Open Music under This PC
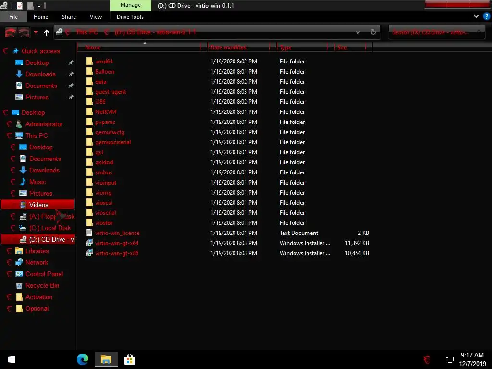 coord(37,182)
